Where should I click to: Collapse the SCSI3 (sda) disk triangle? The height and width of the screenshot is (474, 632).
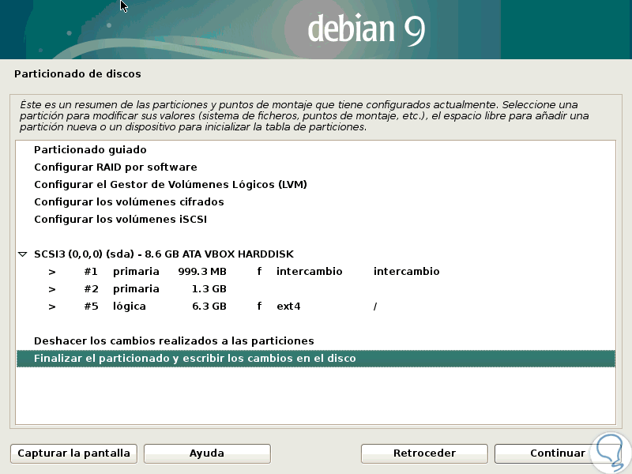(x=23, y=254)
